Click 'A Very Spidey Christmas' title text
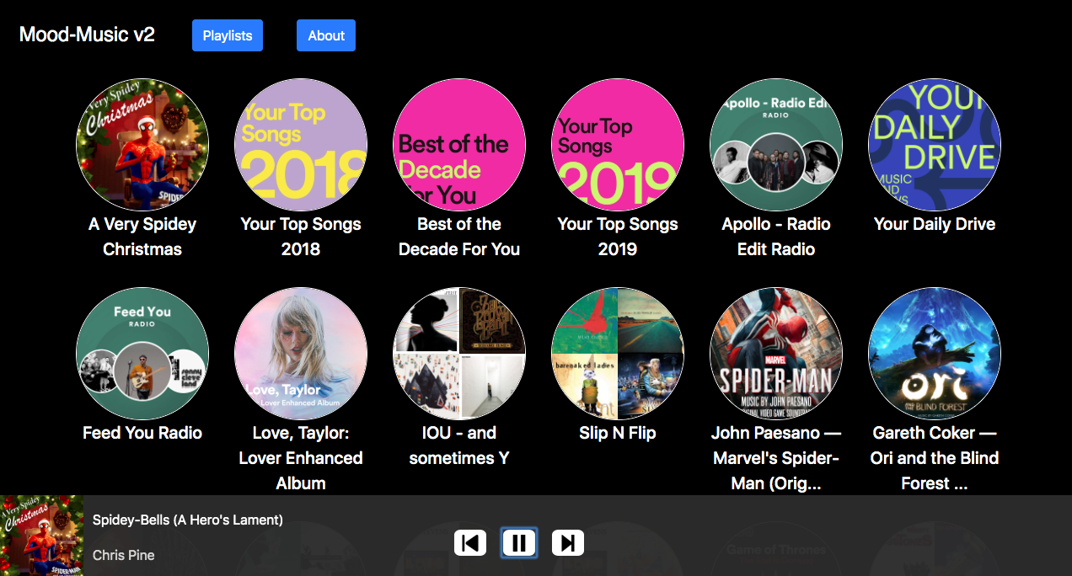1072x576 pixels. (142, 237)
